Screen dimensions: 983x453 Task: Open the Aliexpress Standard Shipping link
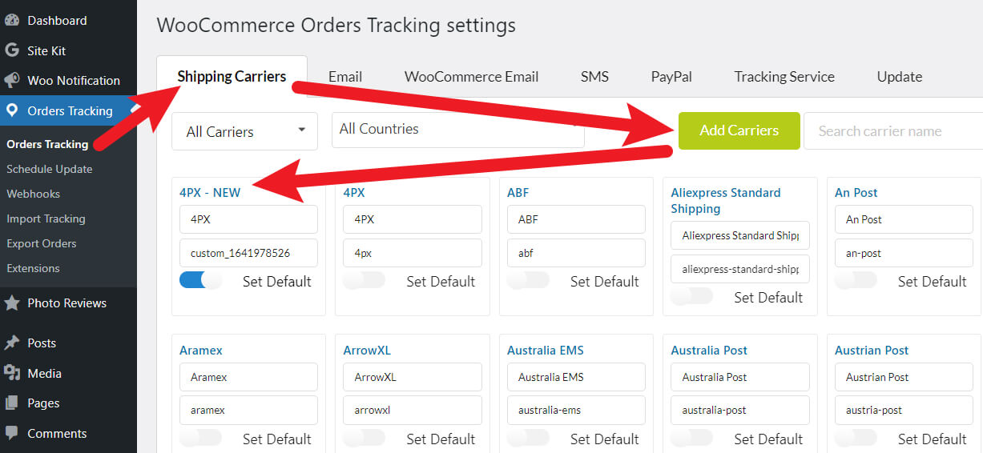click(725, 201)
